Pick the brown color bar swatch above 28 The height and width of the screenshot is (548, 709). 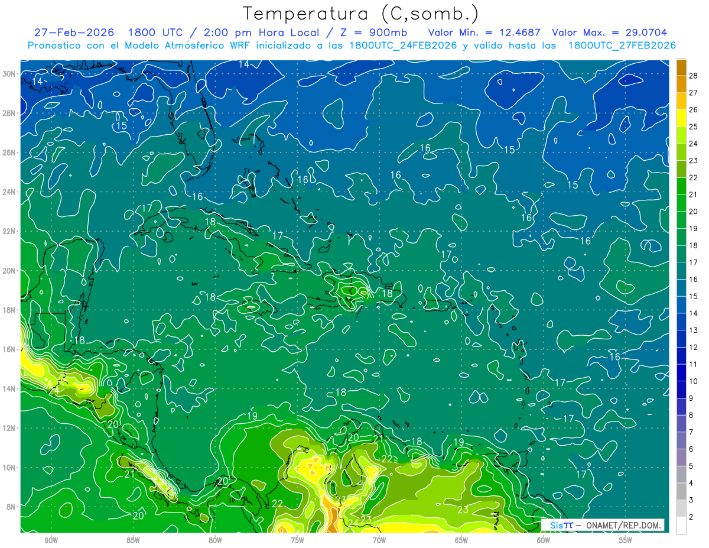tap(681, 67)
